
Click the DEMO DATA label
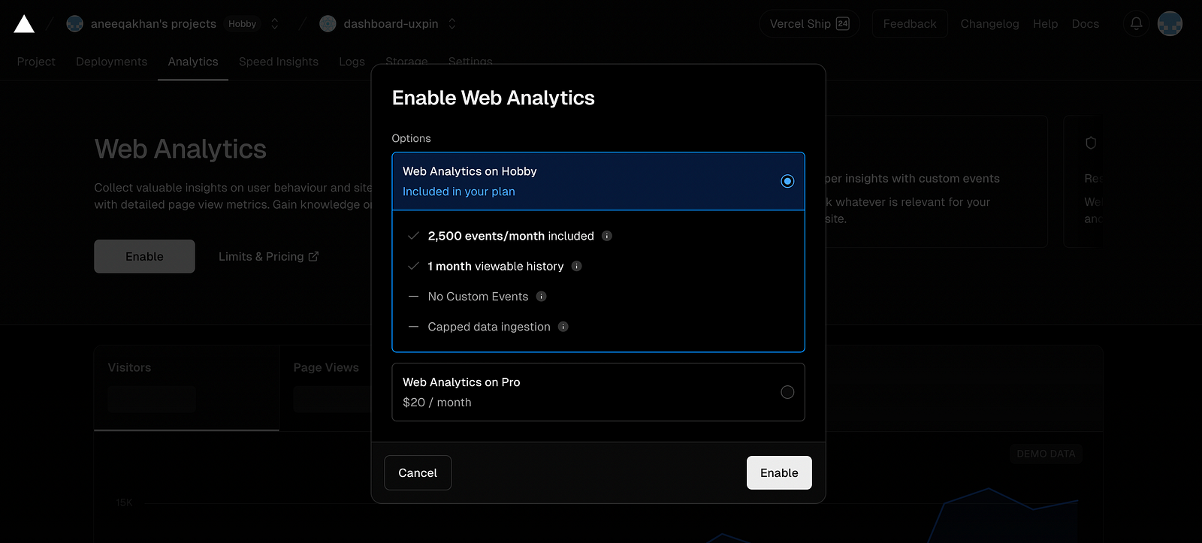[x=1046, y=454]
